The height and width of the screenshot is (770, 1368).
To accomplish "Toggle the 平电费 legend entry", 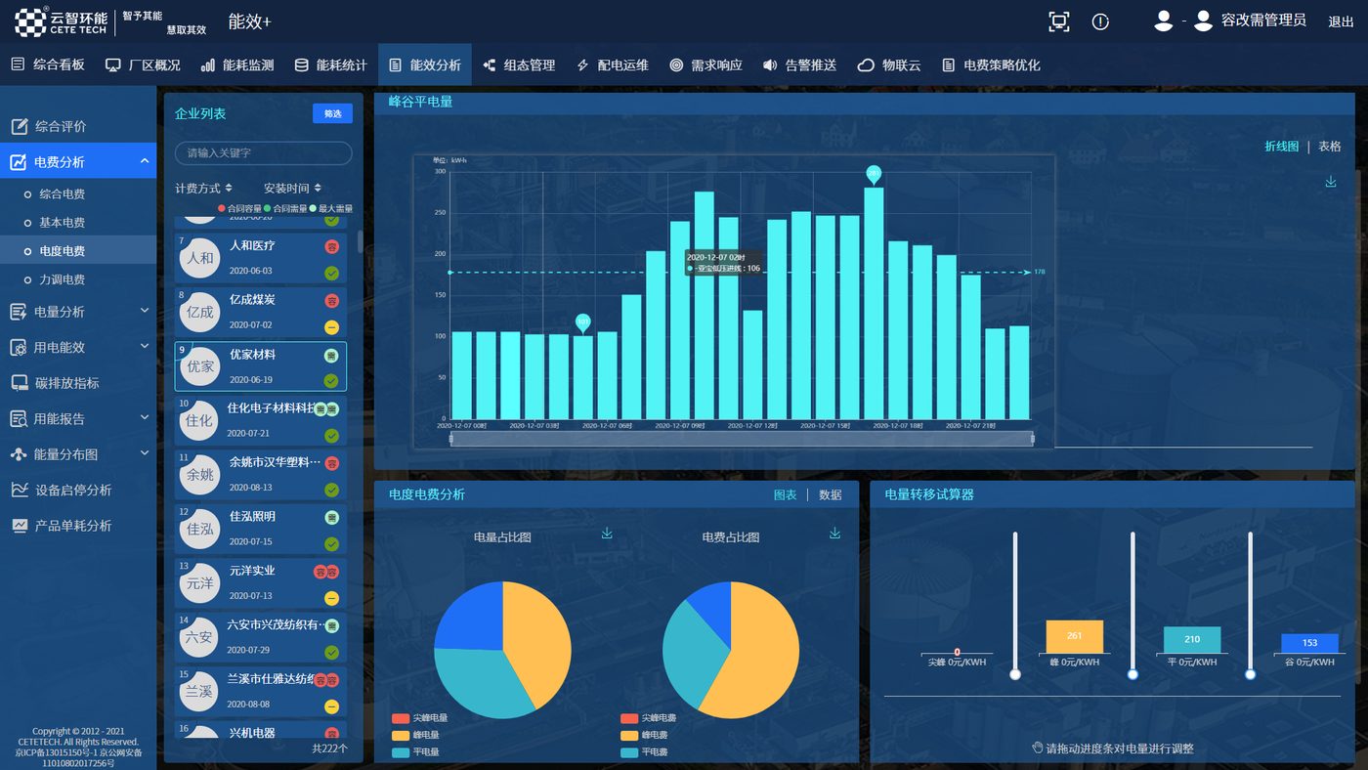I will (644, 752).
